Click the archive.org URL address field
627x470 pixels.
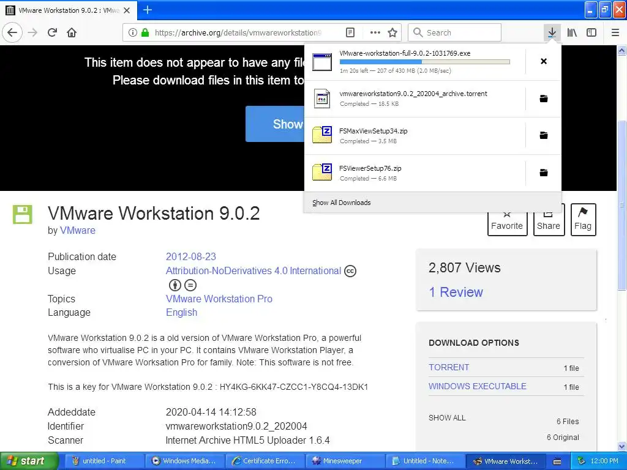238,33
